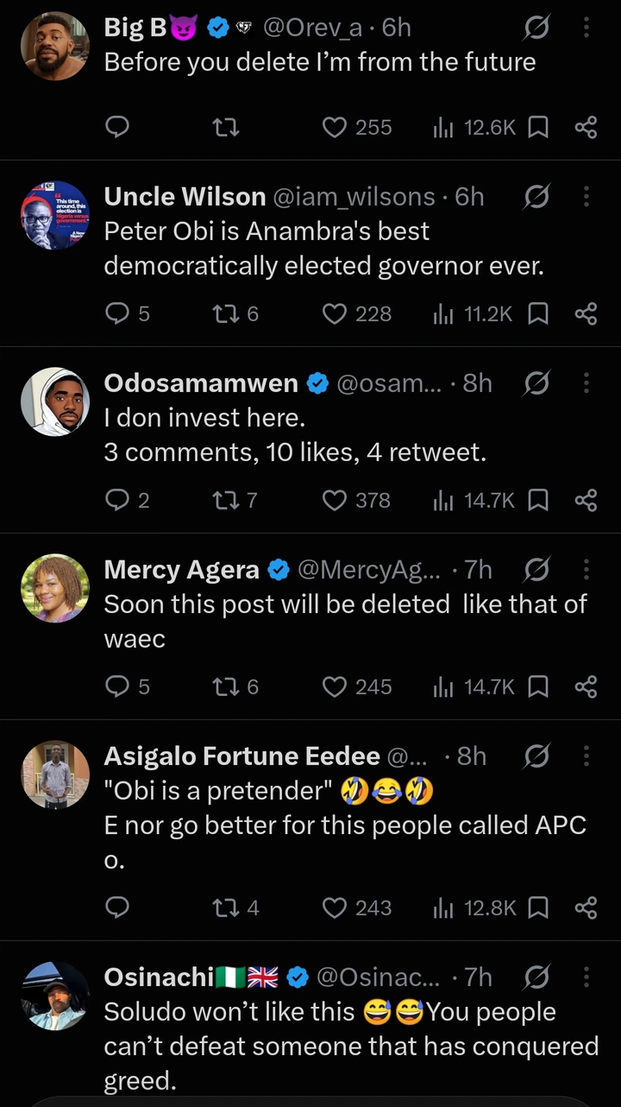Open Grok icon on Osinachi's tweet
This screenshot has width=621, height=1107.
coord(536,977)
